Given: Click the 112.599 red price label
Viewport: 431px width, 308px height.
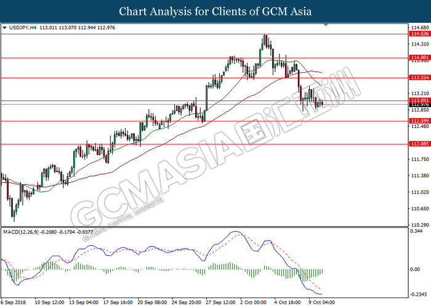Looking at the screenshot, I should coord(419,121).
